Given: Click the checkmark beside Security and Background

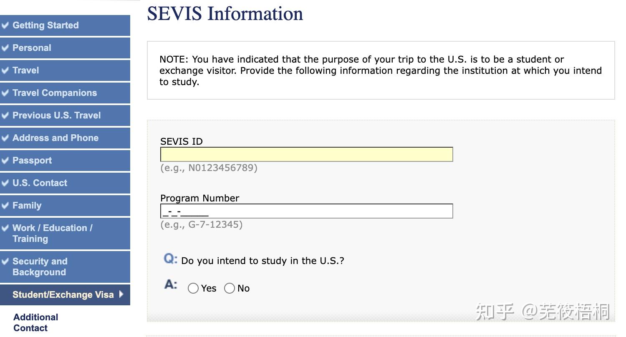Looking at the screenshot, I should coord(5,262).
